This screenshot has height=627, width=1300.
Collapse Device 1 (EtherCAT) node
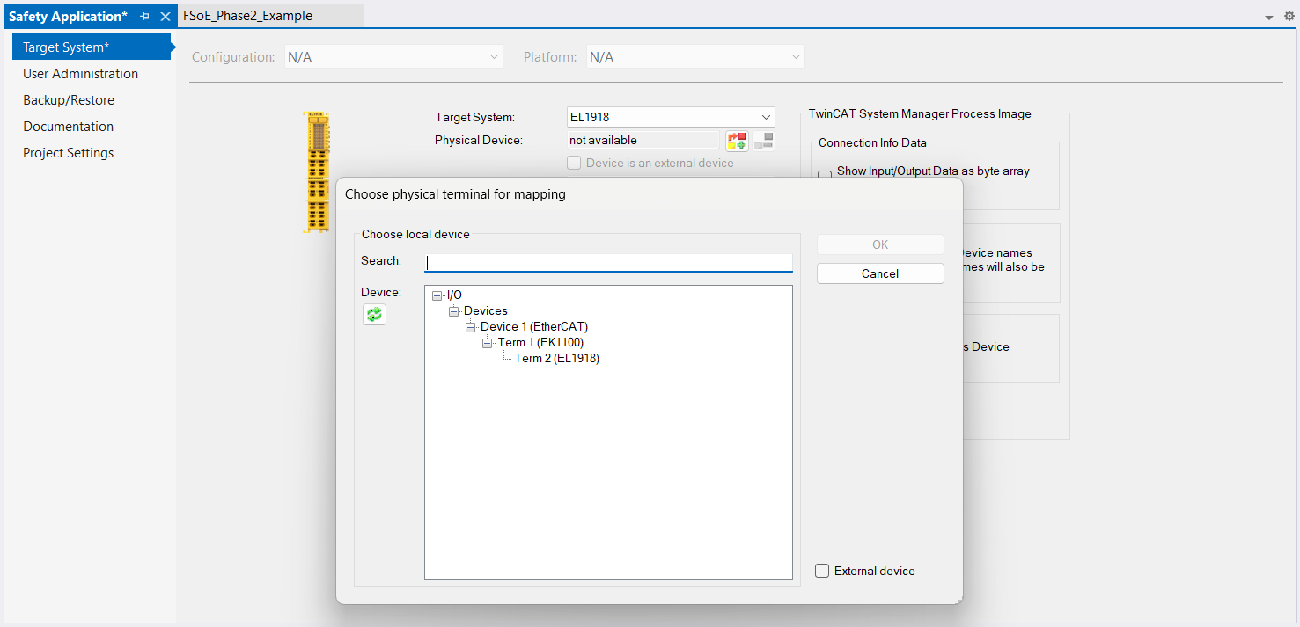(x=471, y=327)
